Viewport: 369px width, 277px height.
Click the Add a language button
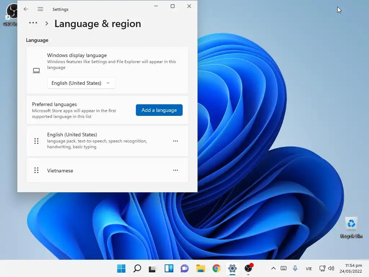click(x=159, y=110)
